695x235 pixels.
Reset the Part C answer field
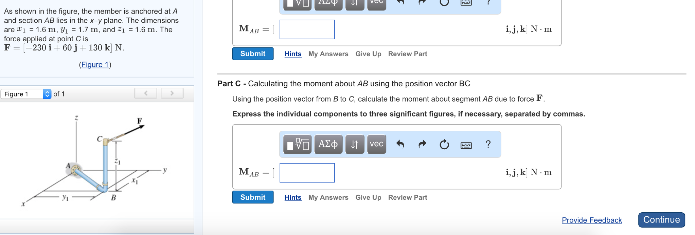[x=444, y=145]
